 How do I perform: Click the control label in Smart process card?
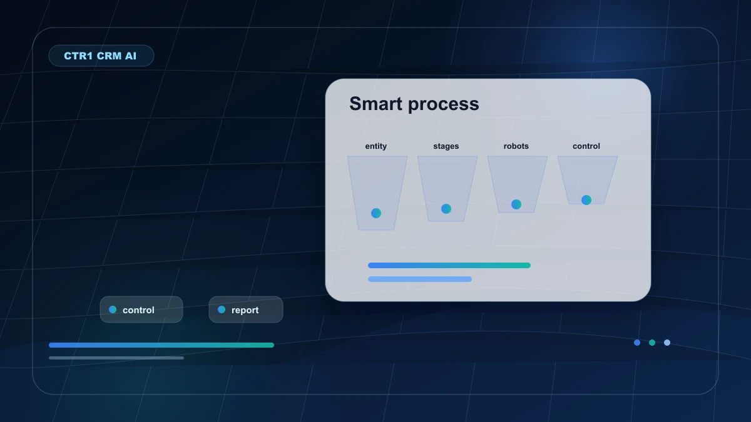pos(586,146)
